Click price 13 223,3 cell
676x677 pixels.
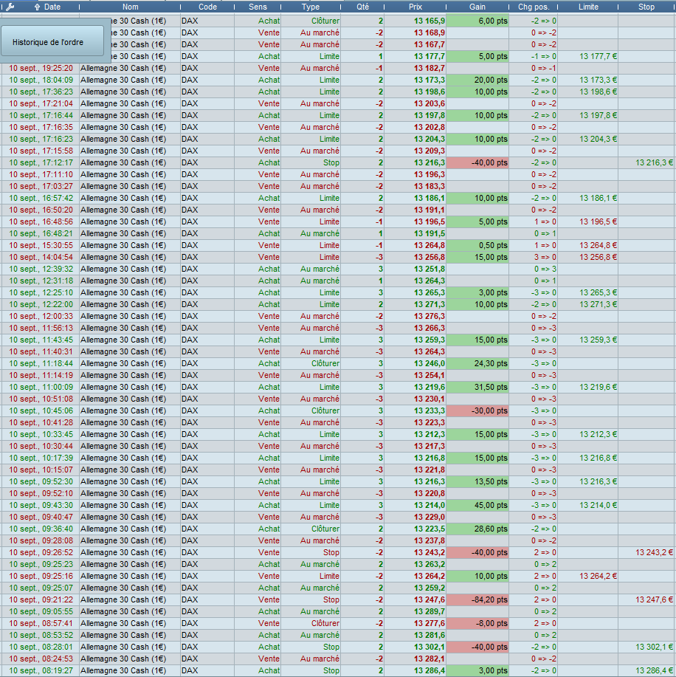point(429,422)
